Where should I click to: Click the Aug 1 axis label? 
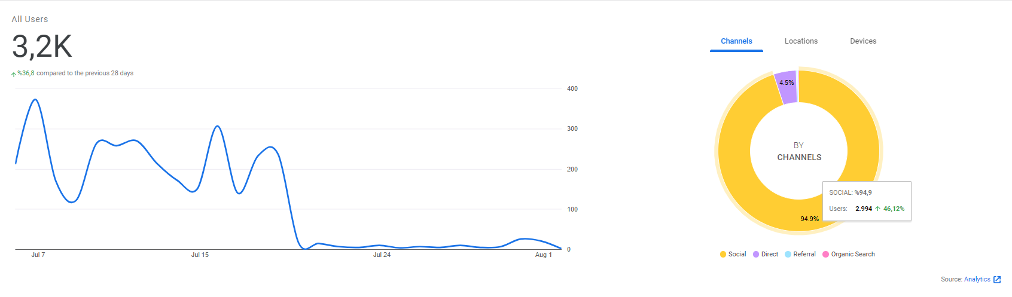543,255
